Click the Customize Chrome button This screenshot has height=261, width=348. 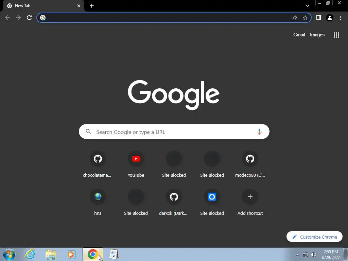click(x=314, y=237)
